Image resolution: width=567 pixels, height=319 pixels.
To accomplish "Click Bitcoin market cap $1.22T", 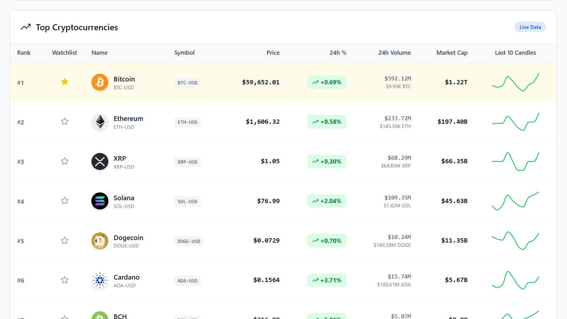I will (456, 82).
